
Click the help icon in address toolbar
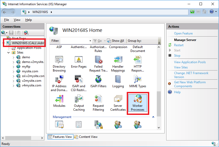(x=212, y=11)
